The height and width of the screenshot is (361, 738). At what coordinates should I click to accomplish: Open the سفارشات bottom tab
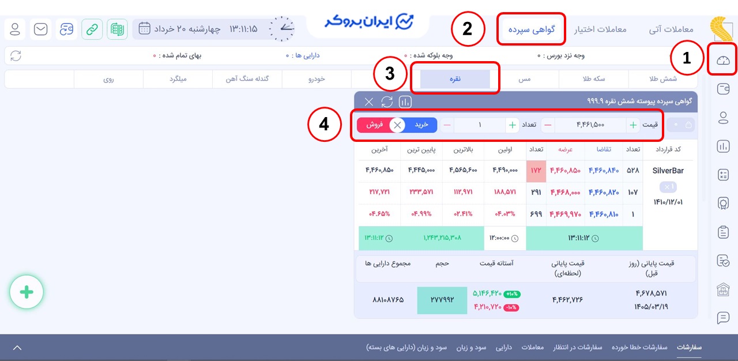[x=690, y=347]
